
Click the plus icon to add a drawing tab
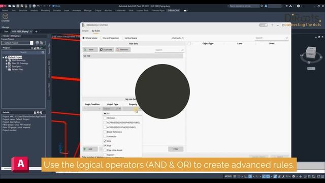click(x=36, y=32)
